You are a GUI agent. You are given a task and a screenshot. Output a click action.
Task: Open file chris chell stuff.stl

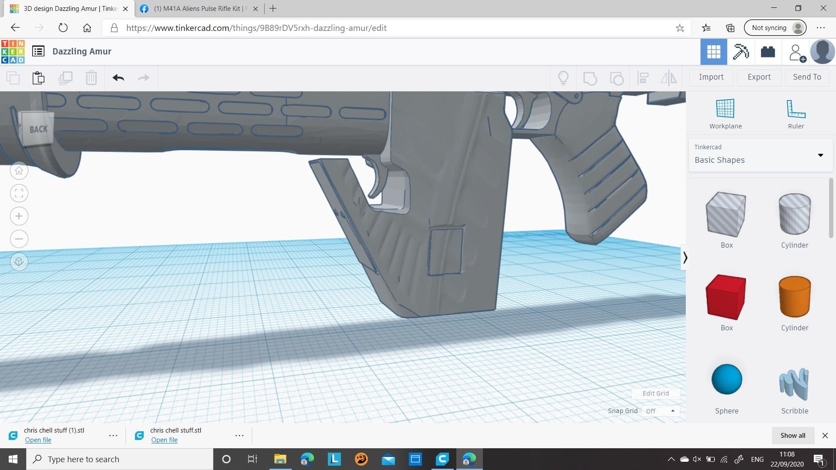tap(164, 440)
